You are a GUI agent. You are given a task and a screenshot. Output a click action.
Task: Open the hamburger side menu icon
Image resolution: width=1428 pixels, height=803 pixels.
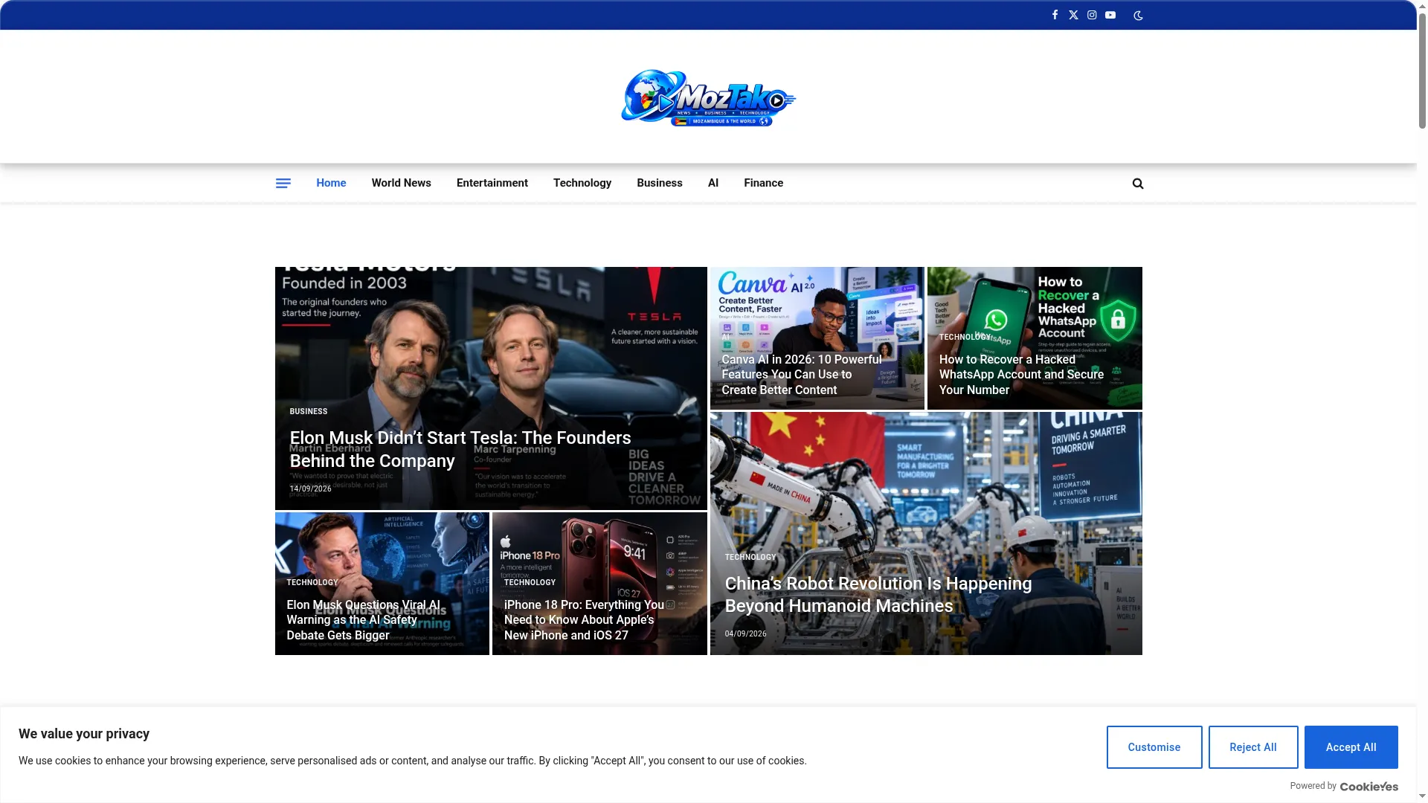click(x=283, y=183)
